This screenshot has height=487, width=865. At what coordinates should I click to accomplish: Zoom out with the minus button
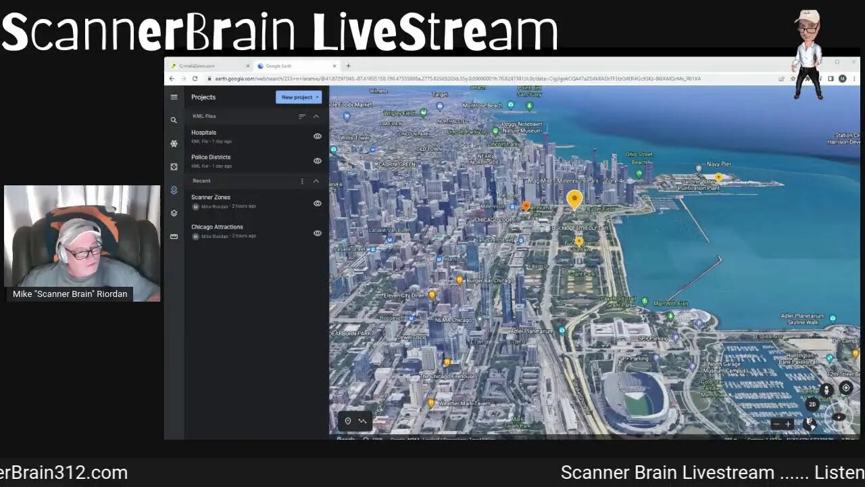tap(776, 424)
